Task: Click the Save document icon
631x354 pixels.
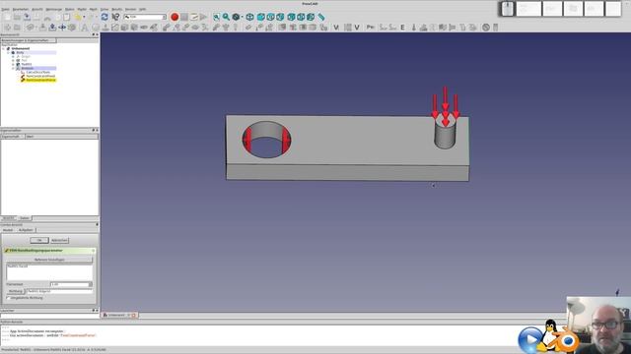Action: [27, 18]
